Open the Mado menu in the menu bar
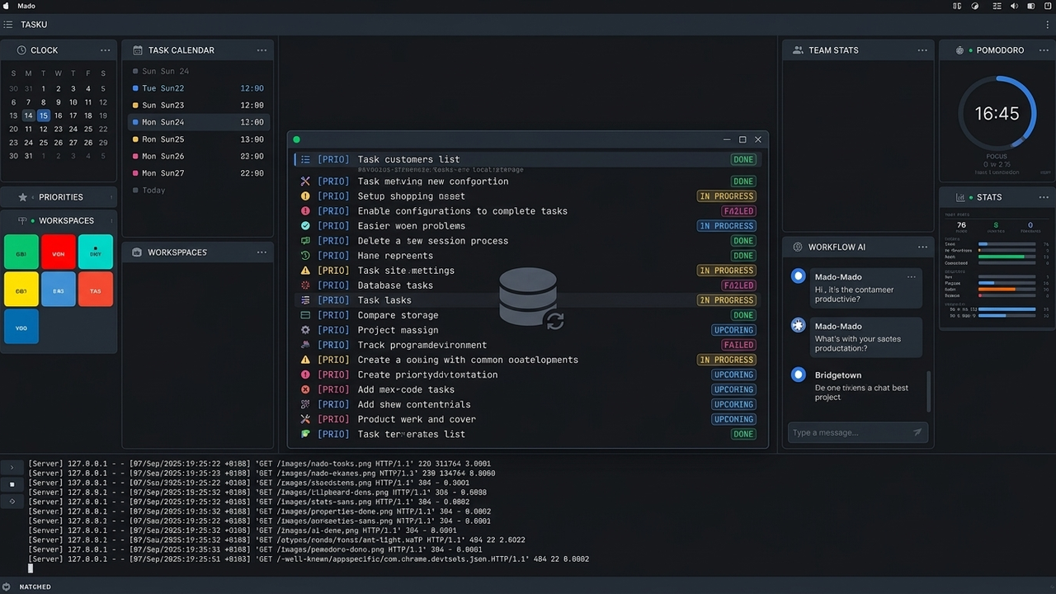Image resolution: width=1056 pixels, height=594 pixels. tap(26, 6)
